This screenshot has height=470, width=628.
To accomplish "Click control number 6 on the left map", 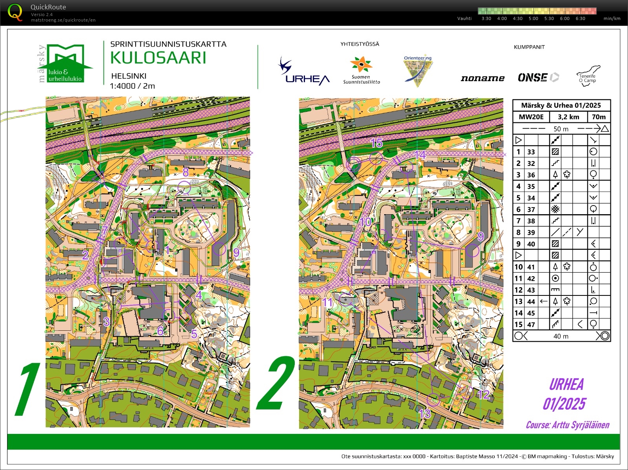I will [x=160, y=331].
